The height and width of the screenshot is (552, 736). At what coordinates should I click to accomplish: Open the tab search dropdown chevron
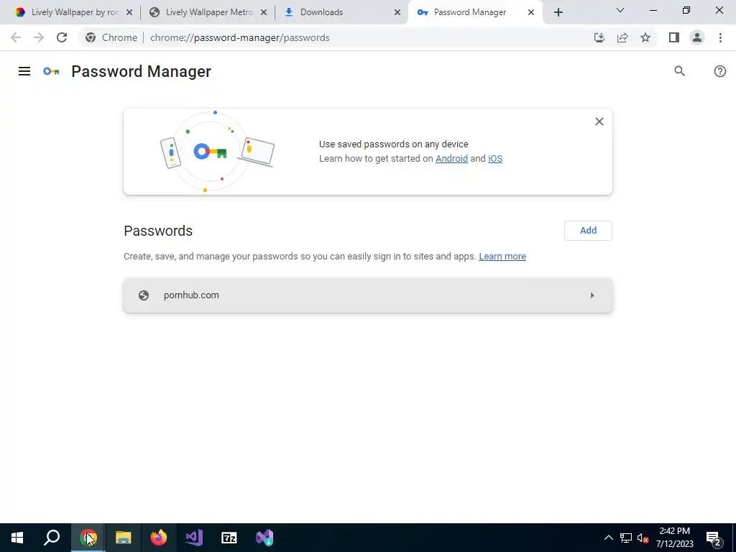point(620,10)
